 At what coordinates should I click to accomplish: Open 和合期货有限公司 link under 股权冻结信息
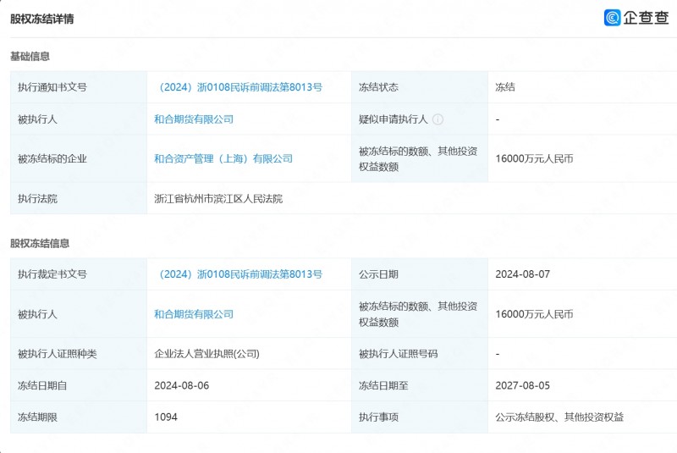[x=194, y=314]
